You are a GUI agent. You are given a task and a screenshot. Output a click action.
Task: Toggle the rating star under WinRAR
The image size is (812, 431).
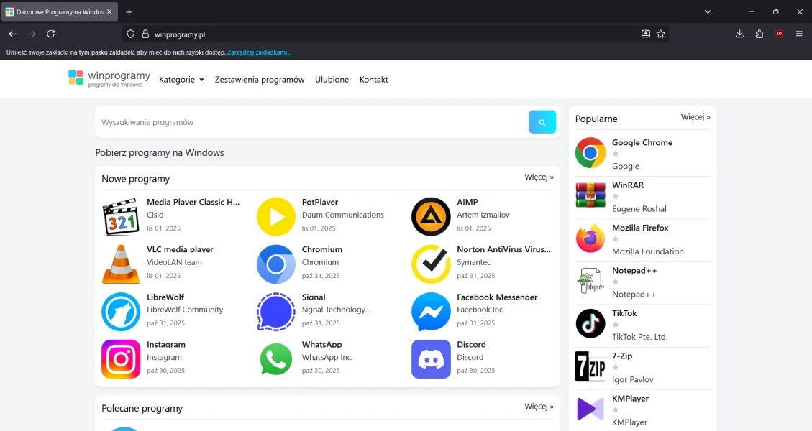pyautogui.click(x=615, y=196)
